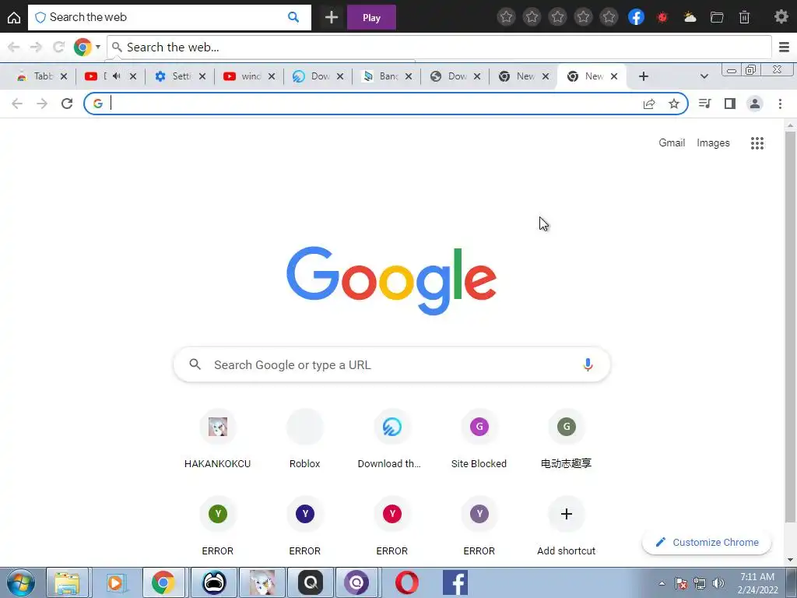Open the Google apps grid
This screenshot has height=598, width=797.
[x=757, y=143]
